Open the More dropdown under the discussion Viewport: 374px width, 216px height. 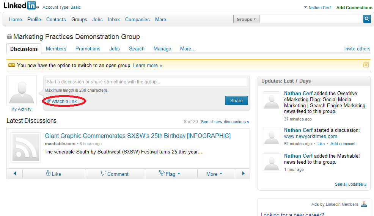click(214, 174)
